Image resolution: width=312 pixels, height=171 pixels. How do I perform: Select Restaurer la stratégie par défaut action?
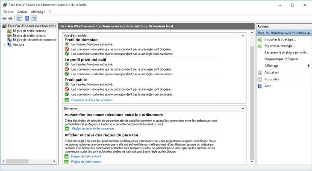click(x=286, y=53)
